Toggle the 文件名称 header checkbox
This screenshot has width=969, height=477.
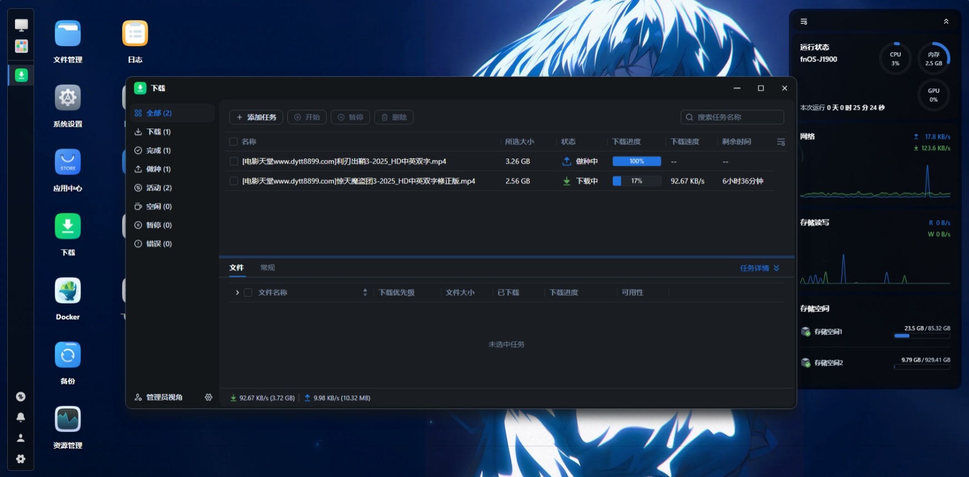(x=248, y=292)
